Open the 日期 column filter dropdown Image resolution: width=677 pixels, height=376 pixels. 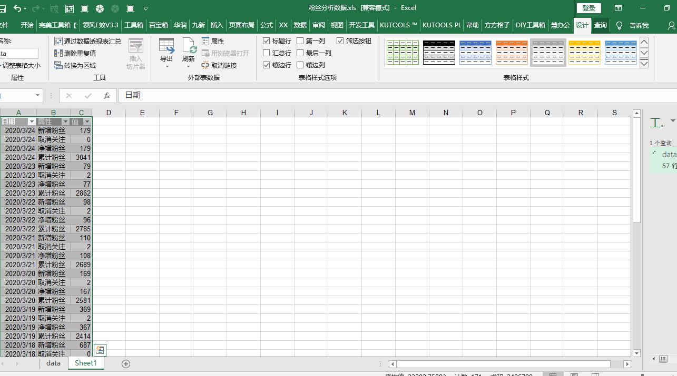(32, 121)
